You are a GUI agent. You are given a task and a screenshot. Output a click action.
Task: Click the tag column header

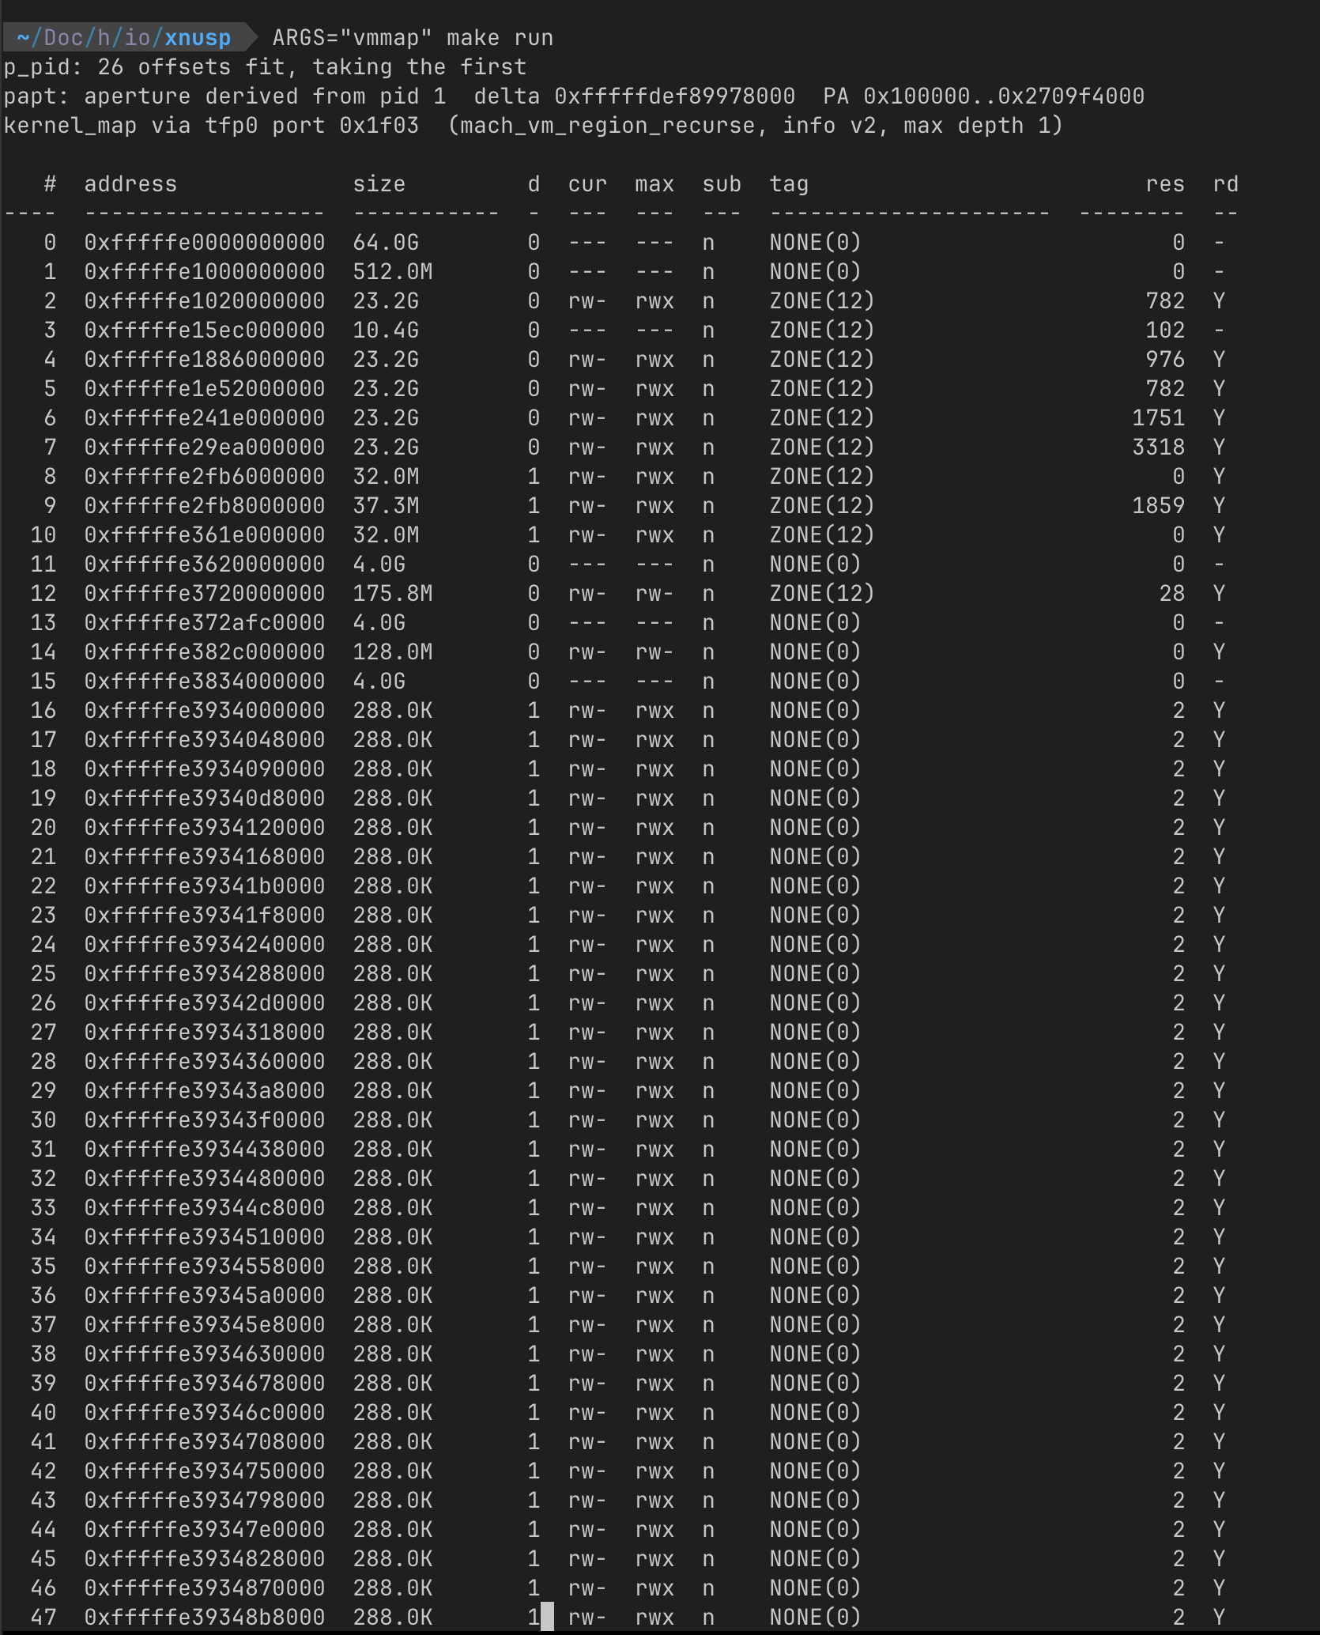789,183
